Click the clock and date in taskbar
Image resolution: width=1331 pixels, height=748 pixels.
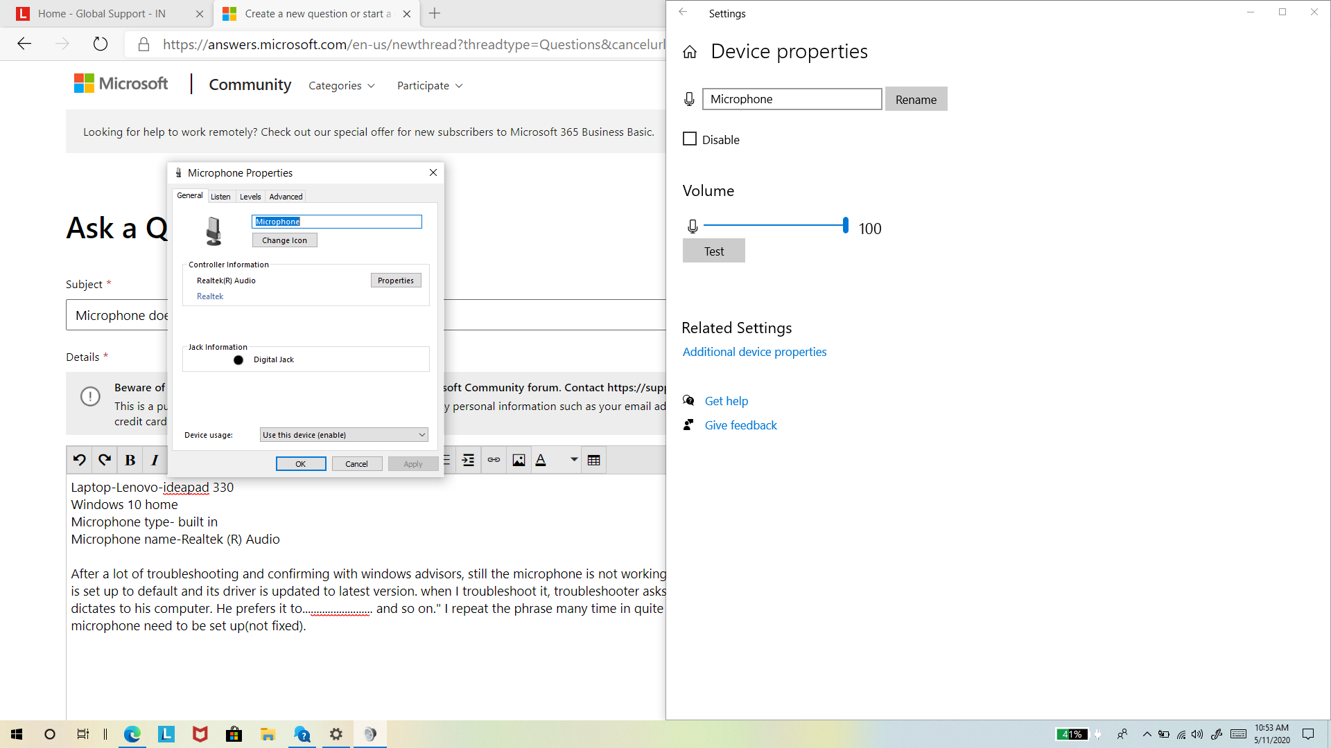(x=1271, y=734)
